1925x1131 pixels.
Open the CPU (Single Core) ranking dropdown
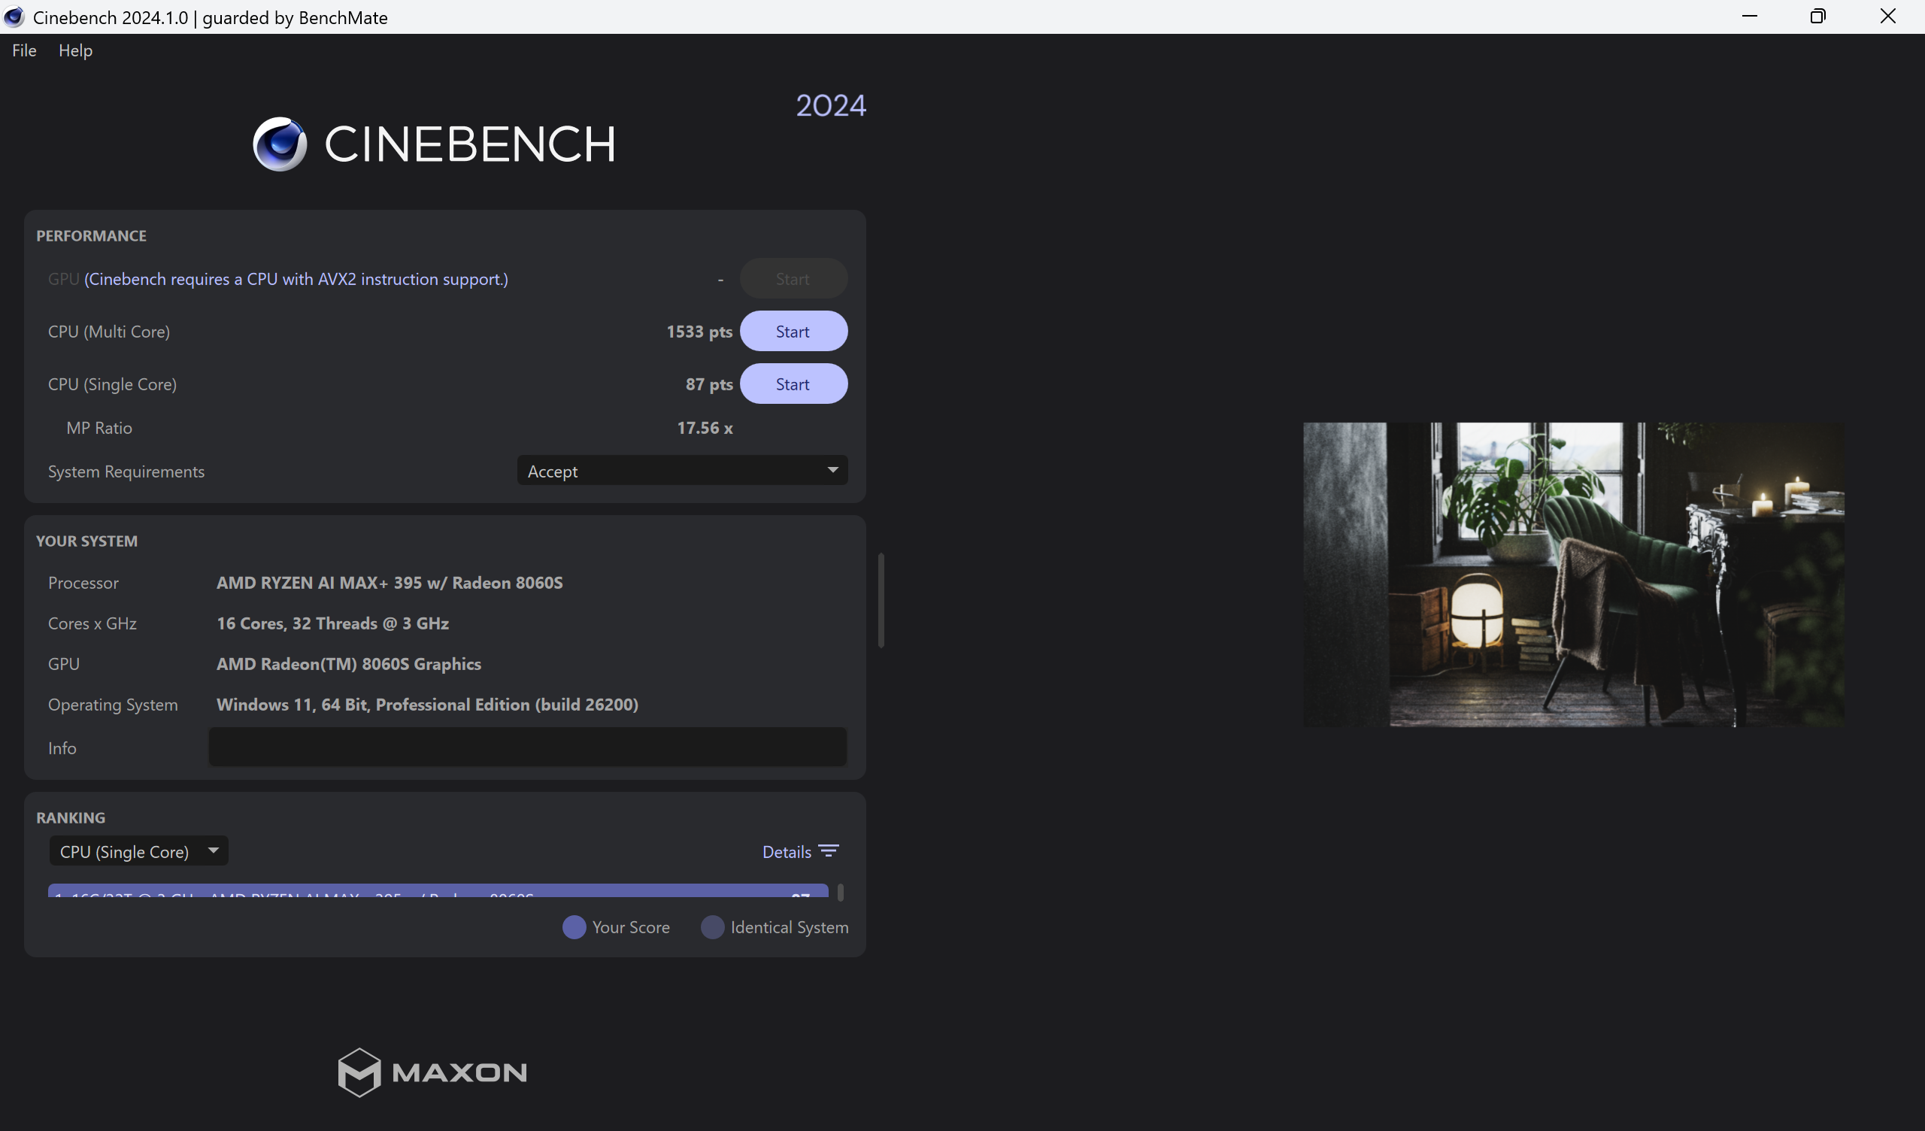coord(138,851)
